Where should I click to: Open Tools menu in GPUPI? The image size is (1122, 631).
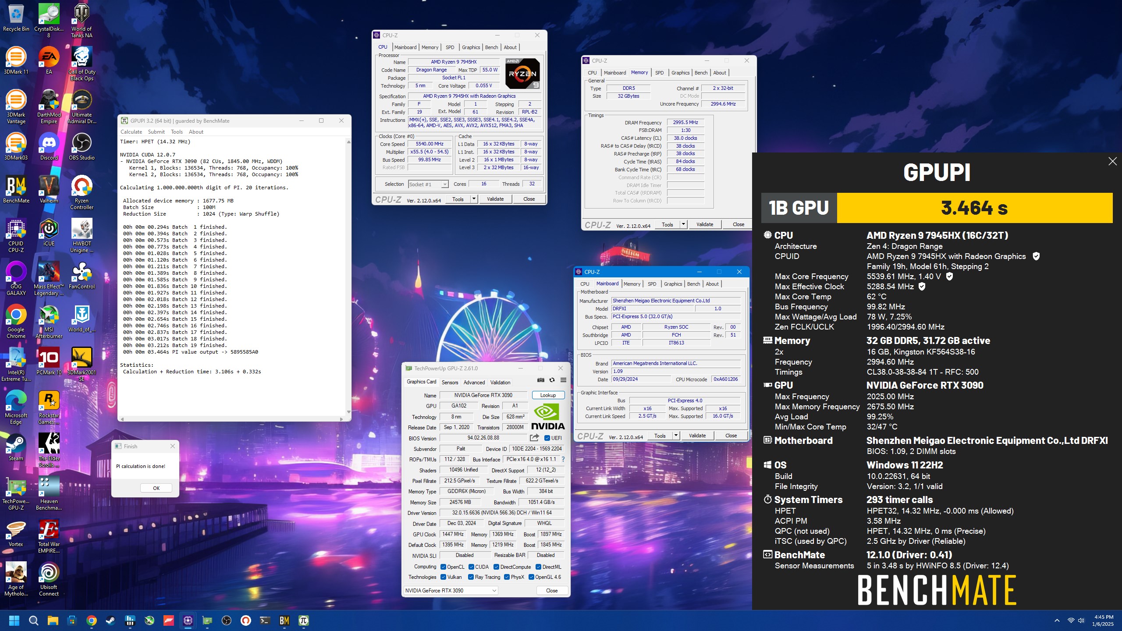click(x=177, y=132)
